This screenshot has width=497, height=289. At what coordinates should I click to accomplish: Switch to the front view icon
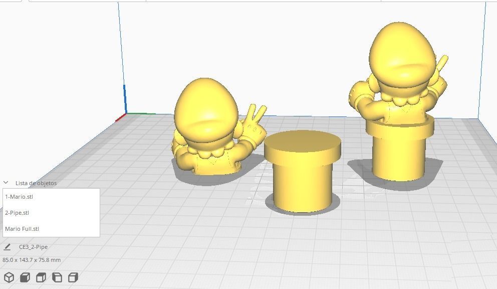tap(25, 277)
